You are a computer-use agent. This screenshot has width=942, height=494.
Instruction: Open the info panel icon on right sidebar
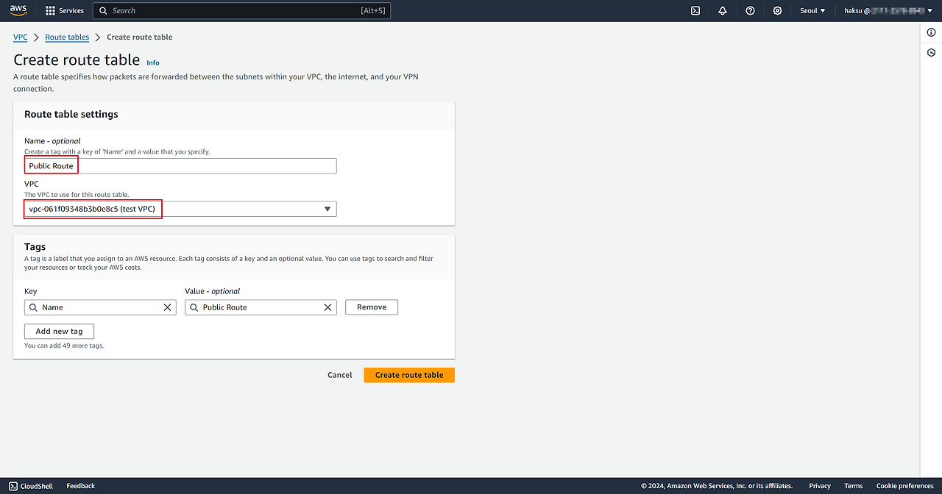(931, 32)
